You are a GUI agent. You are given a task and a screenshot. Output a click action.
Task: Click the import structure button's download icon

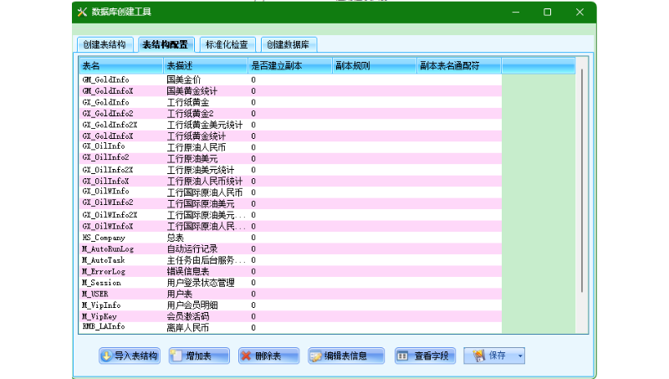[x=107, y=356]
